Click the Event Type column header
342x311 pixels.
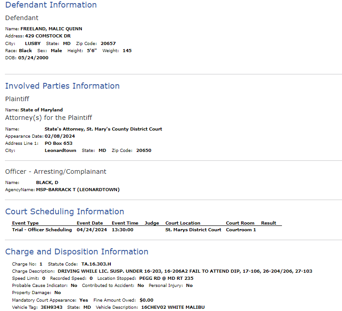[x=25, y=223]
